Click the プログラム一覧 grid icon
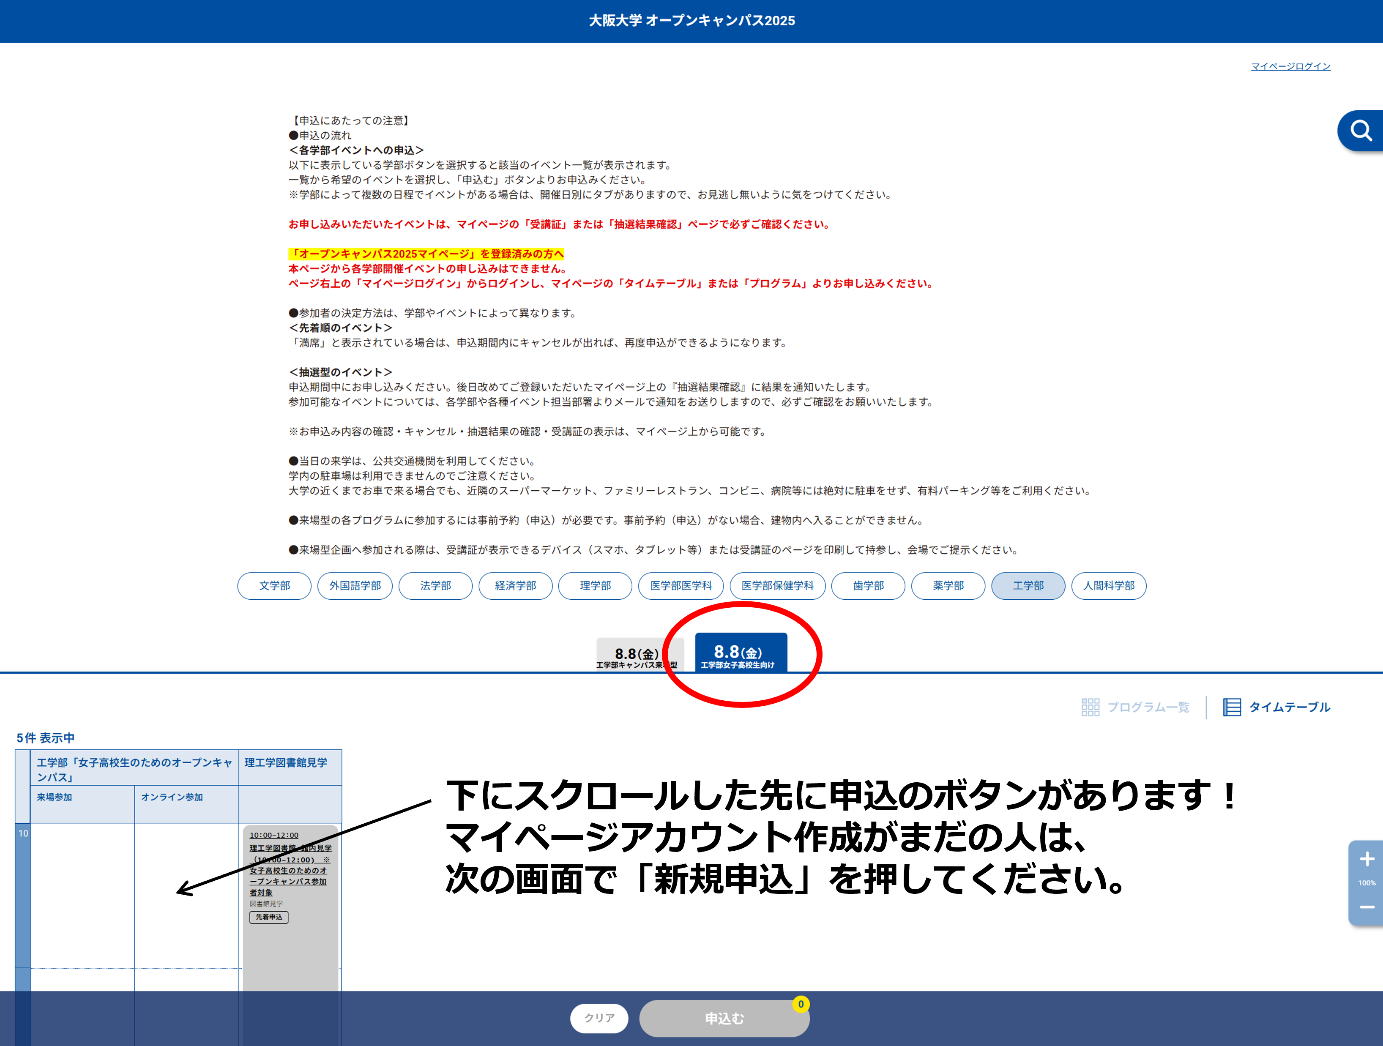 pyautogui.click(x=1090, y=707)
